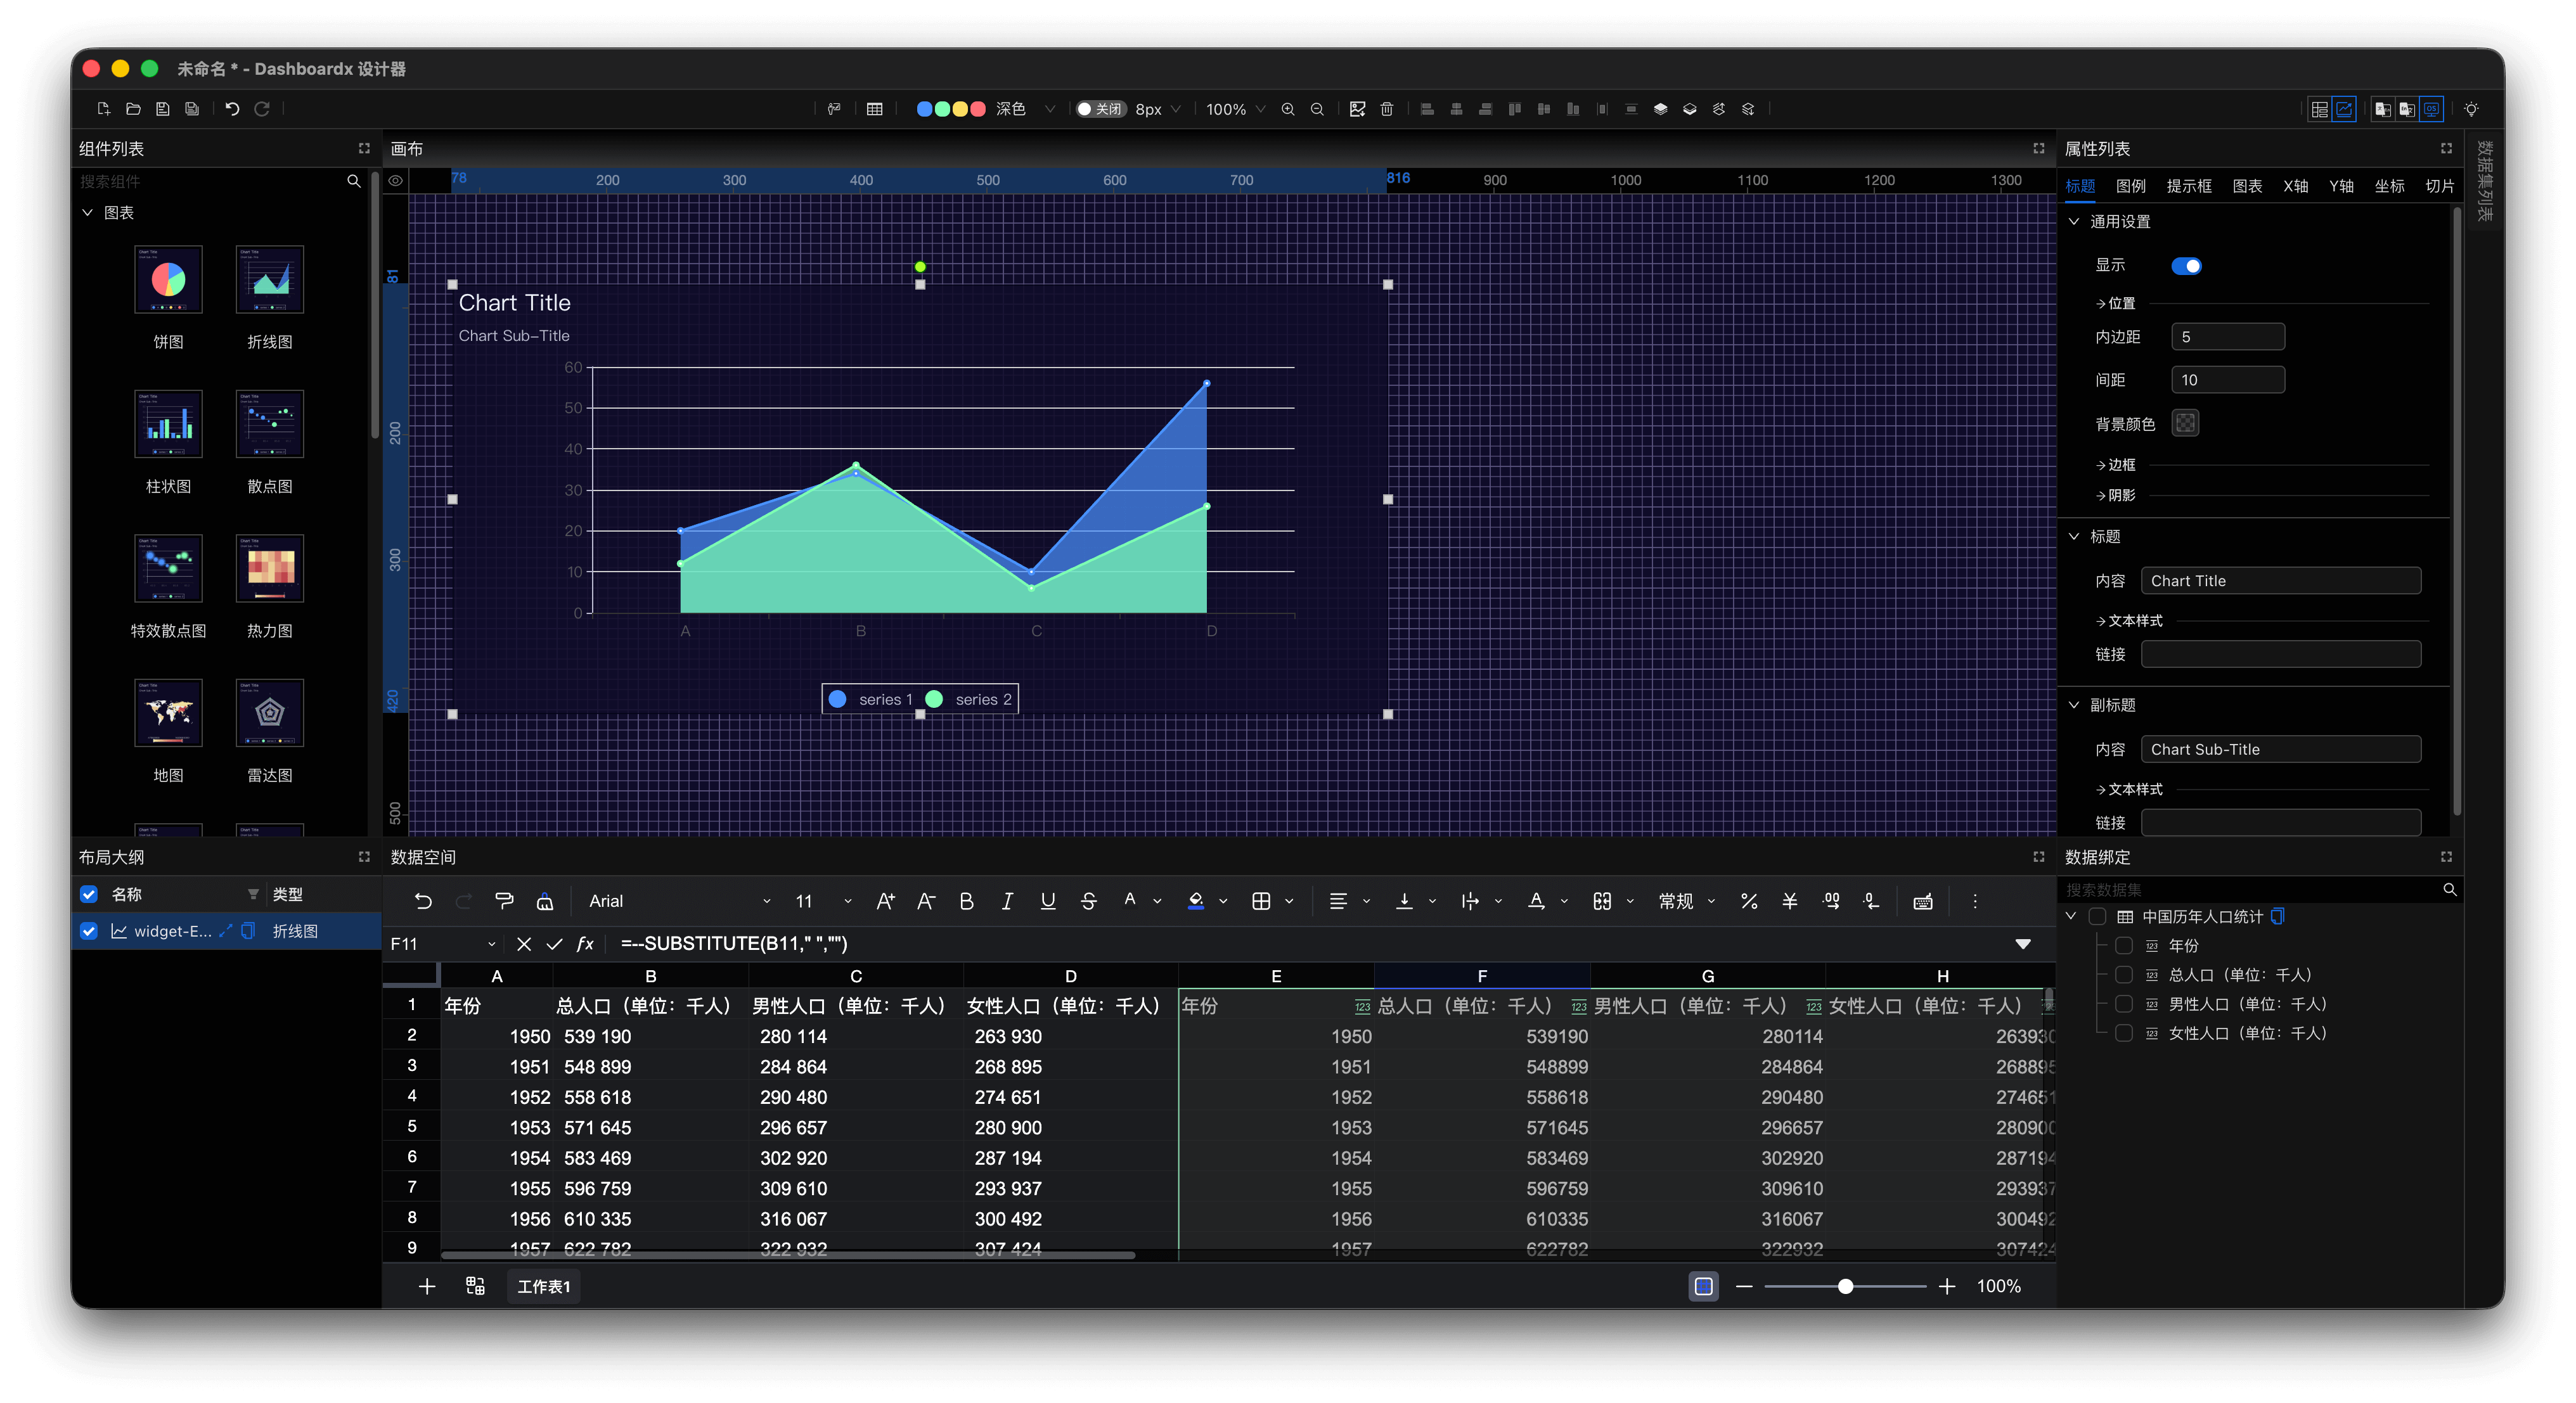Click the 背景颜色 color swatch
Screen dimensions: 2576x1403
tap(2185, 424)
